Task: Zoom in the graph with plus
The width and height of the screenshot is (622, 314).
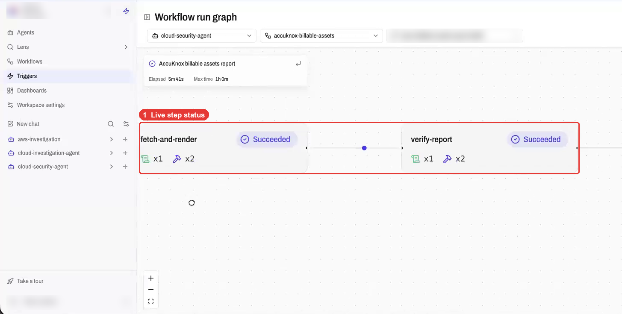Action: 151,278
